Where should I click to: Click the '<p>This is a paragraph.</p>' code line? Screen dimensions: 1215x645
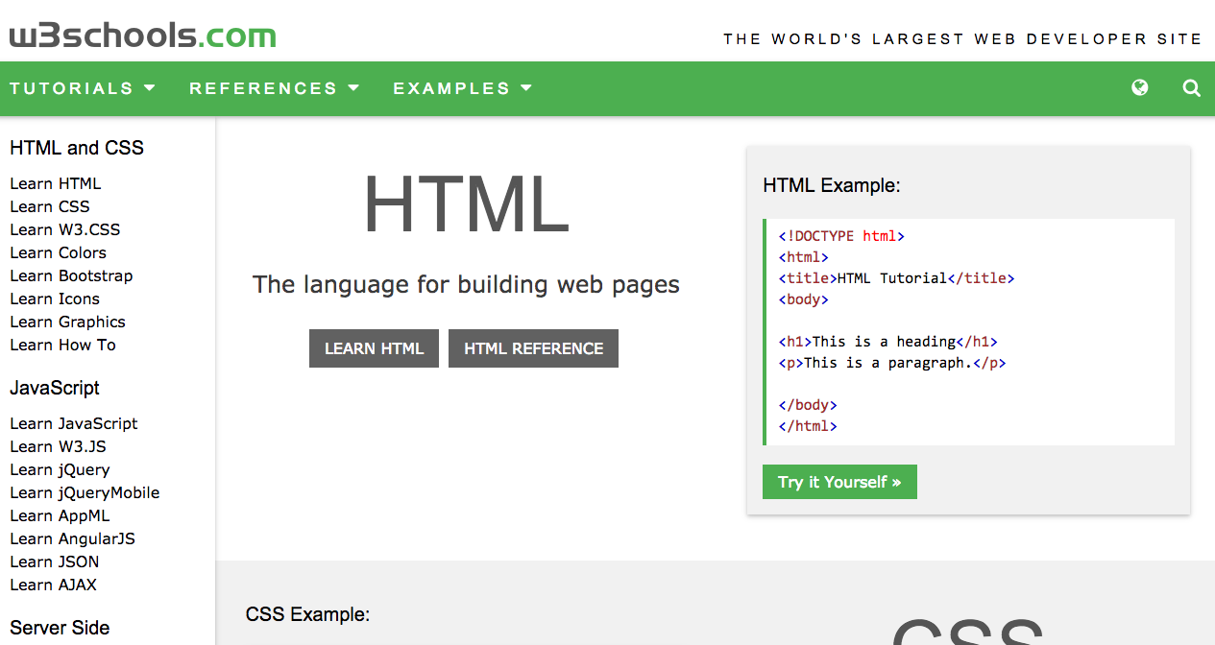pyautogui.click(x=892, y=362)
